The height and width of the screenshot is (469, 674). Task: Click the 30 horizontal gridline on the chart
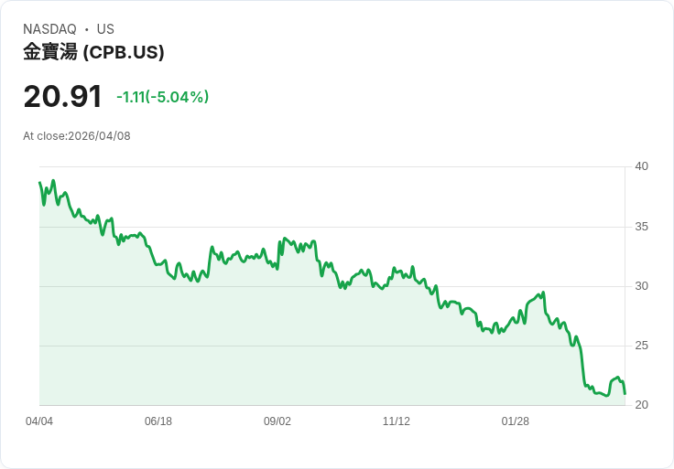[x=332, y=286]
